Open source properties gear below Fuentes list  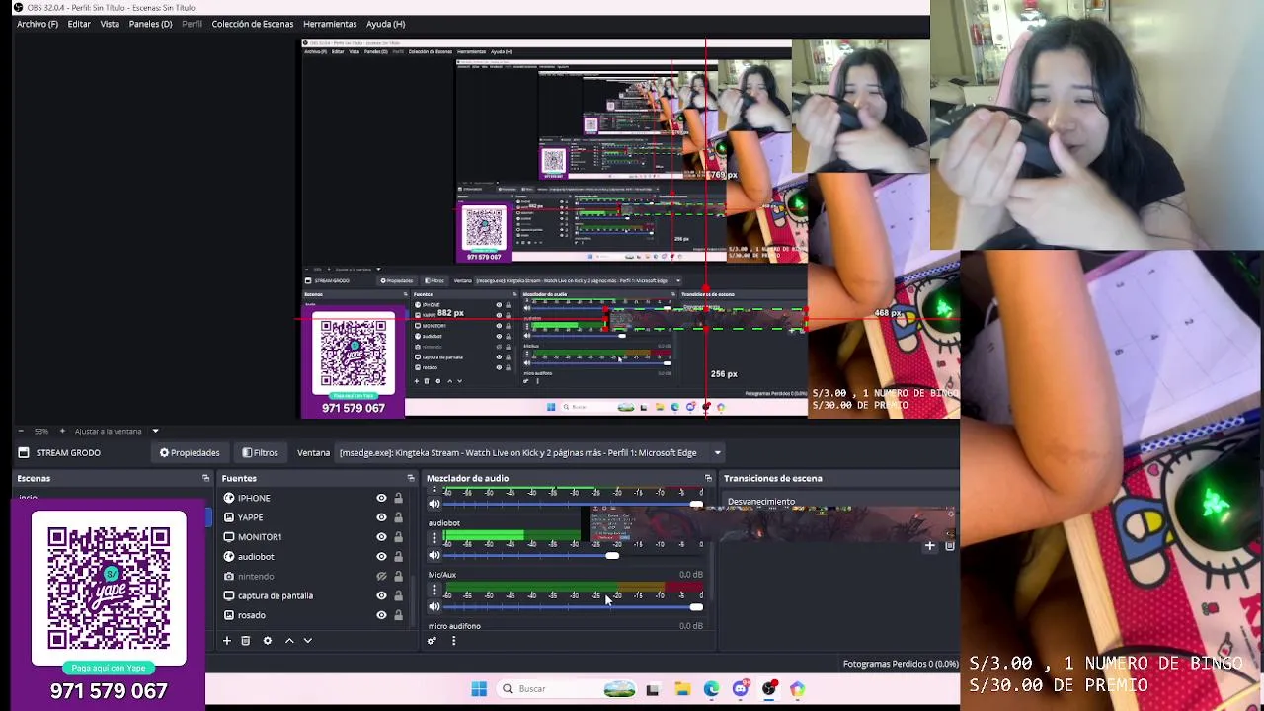267,641
